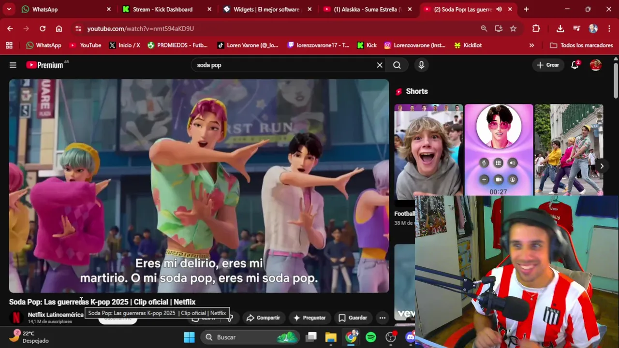The width and height of the screenshot is (619, 348).
Task: Mute the Soda Pop tab audio
Action: 499,9
